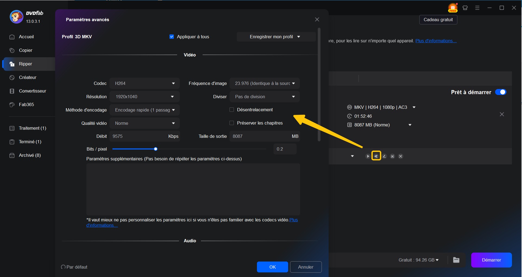This screenshot has height=277, width=522.
Task: Click the free promotion badge icon
Action: click(x=453, y=8)
